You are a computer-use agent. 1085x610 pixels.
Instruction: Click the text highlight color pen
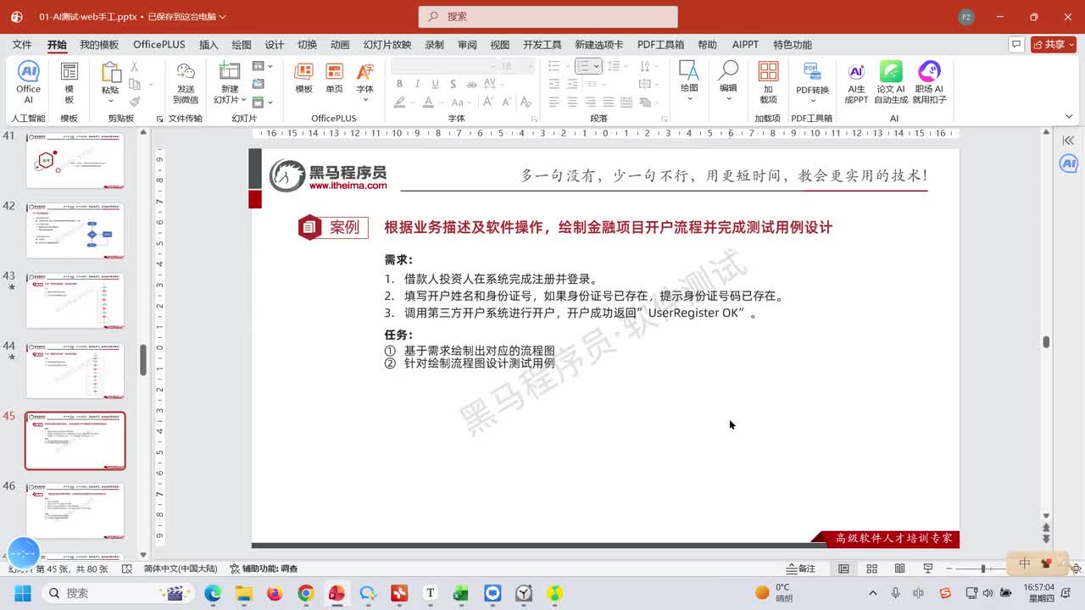pos(399,102)
